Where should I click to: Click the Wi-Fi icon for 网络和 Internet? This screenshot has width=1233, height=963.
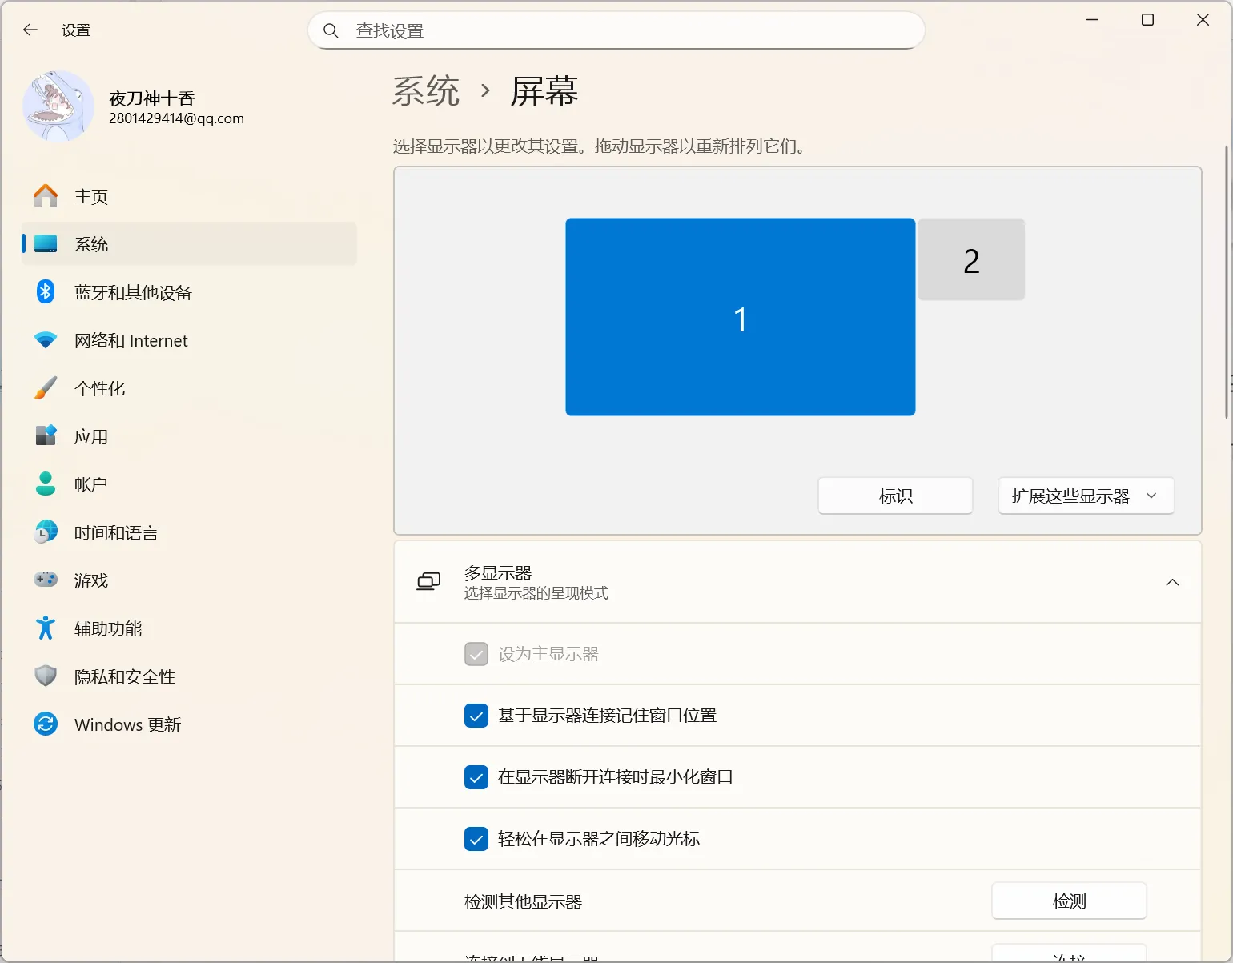[x=46, y=340]
